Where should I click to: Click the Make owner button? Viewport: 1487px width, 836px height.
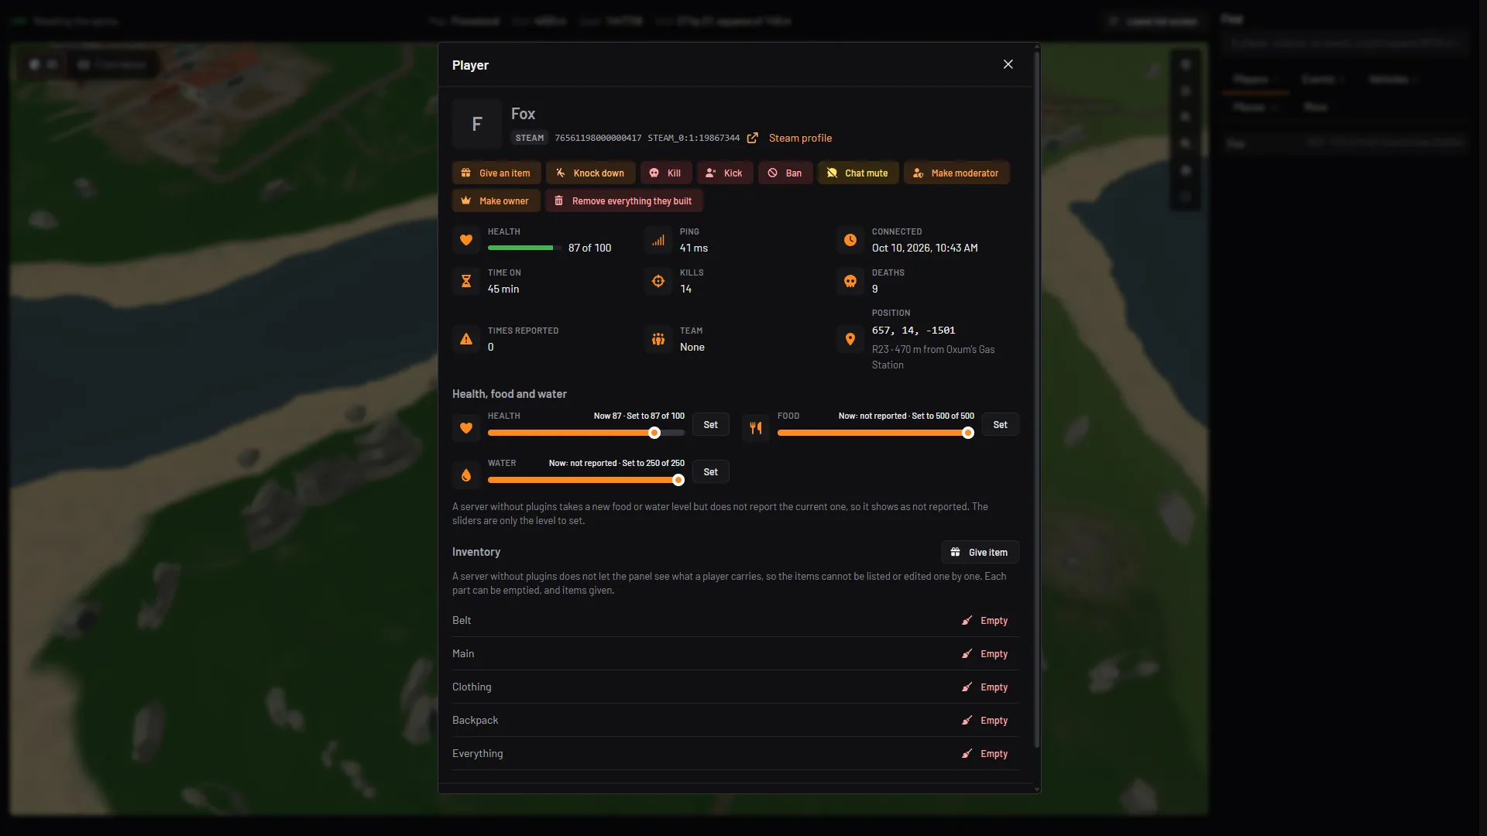pos(496,200)
